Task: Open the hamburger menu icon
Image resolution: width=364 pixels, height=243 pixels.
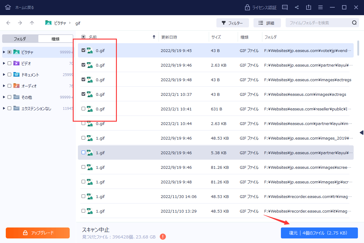Action: pos(320,7)
